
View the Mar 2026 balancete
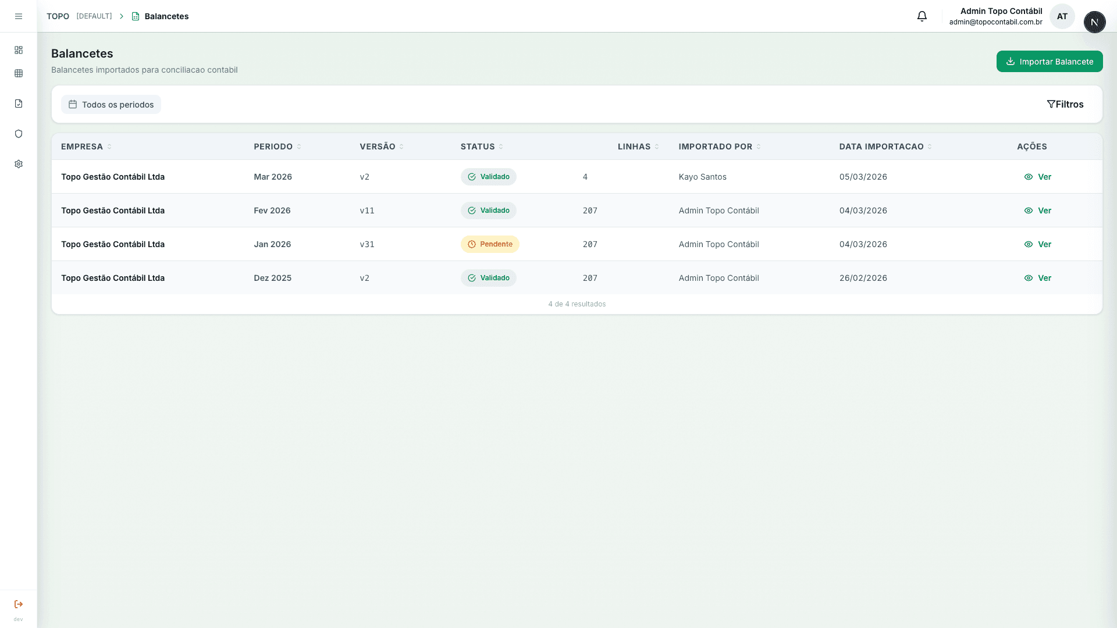1038,177
